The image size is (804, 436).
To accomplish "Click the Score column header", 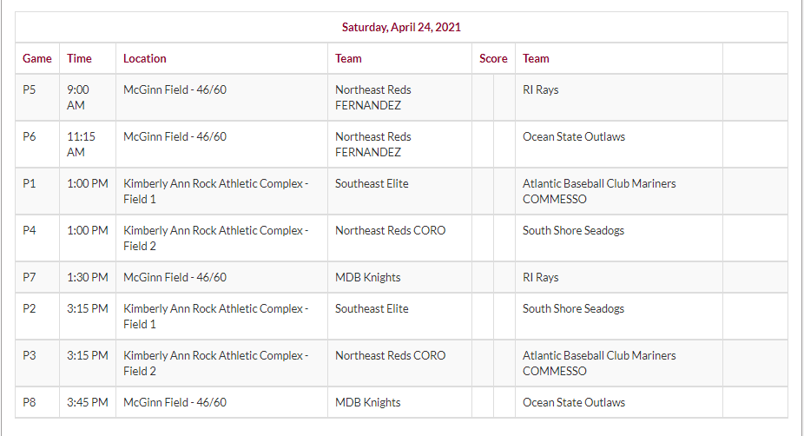I will [493, 58].
